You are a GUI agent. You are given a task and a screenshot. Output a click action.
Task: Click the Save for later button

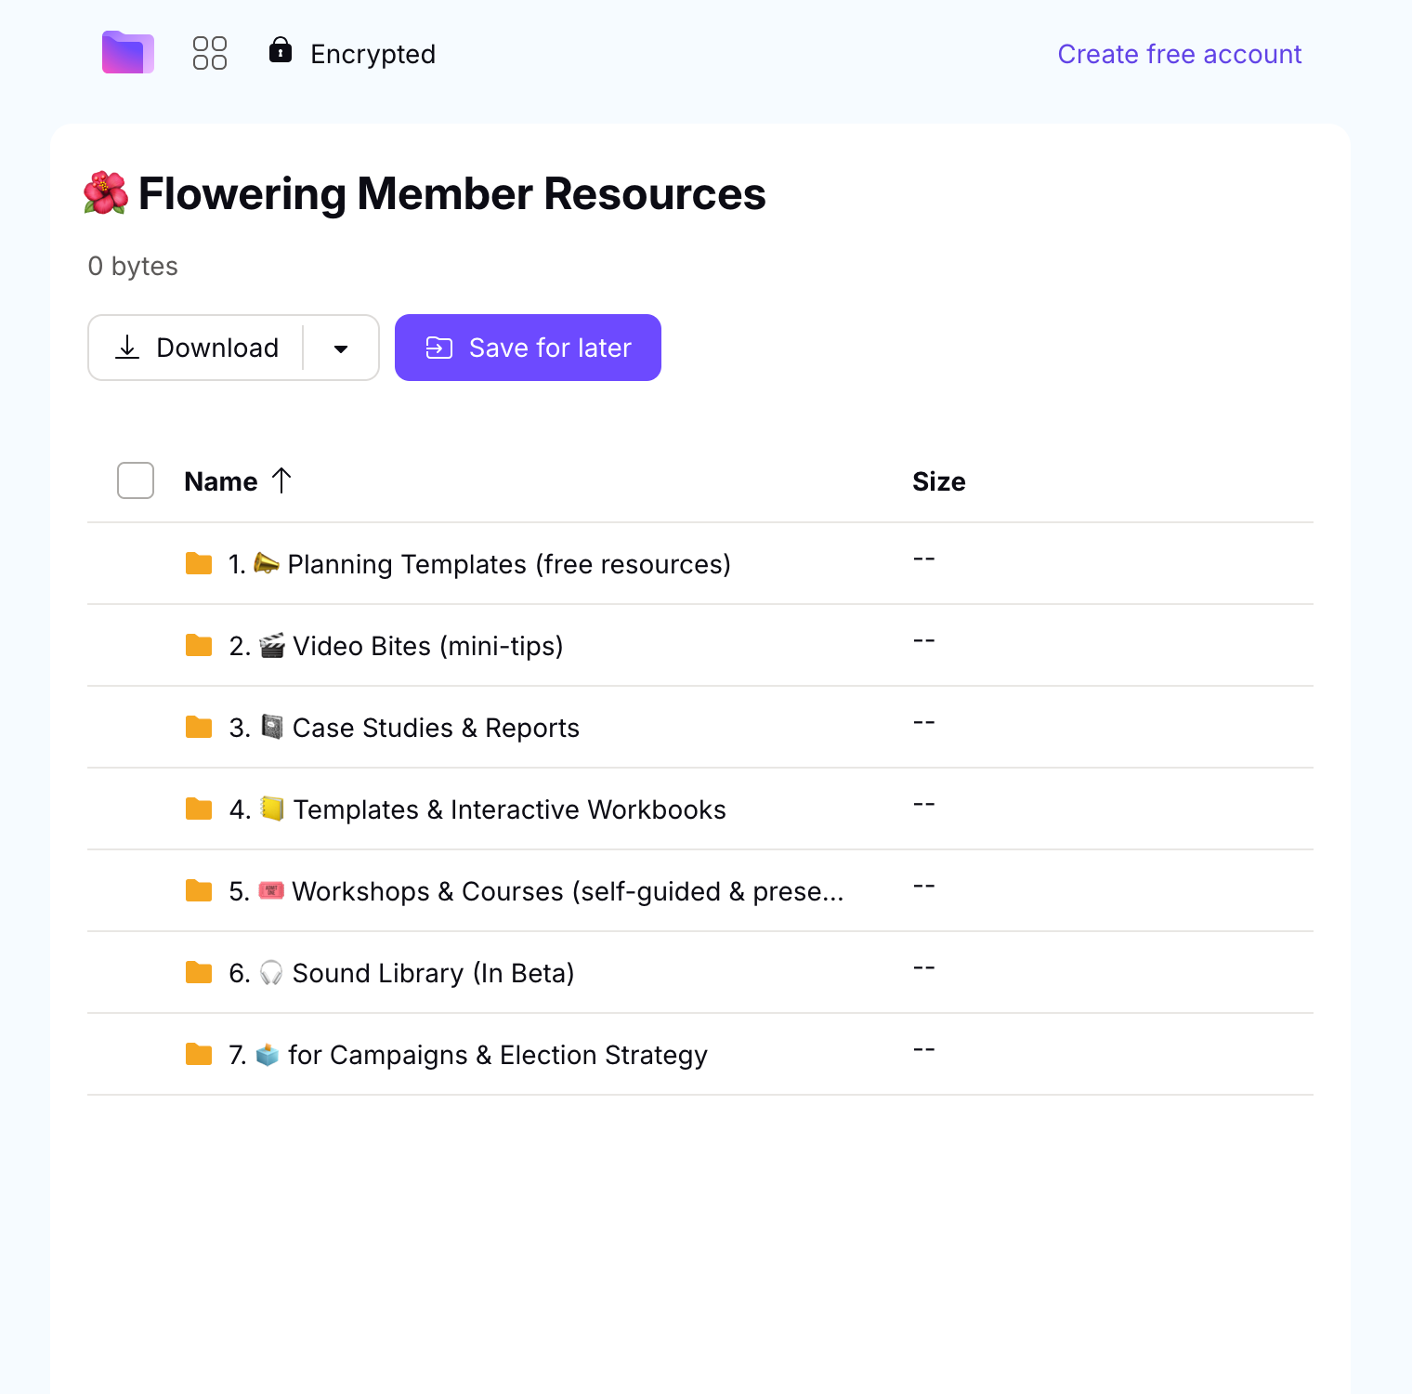(x=528, y=348)
